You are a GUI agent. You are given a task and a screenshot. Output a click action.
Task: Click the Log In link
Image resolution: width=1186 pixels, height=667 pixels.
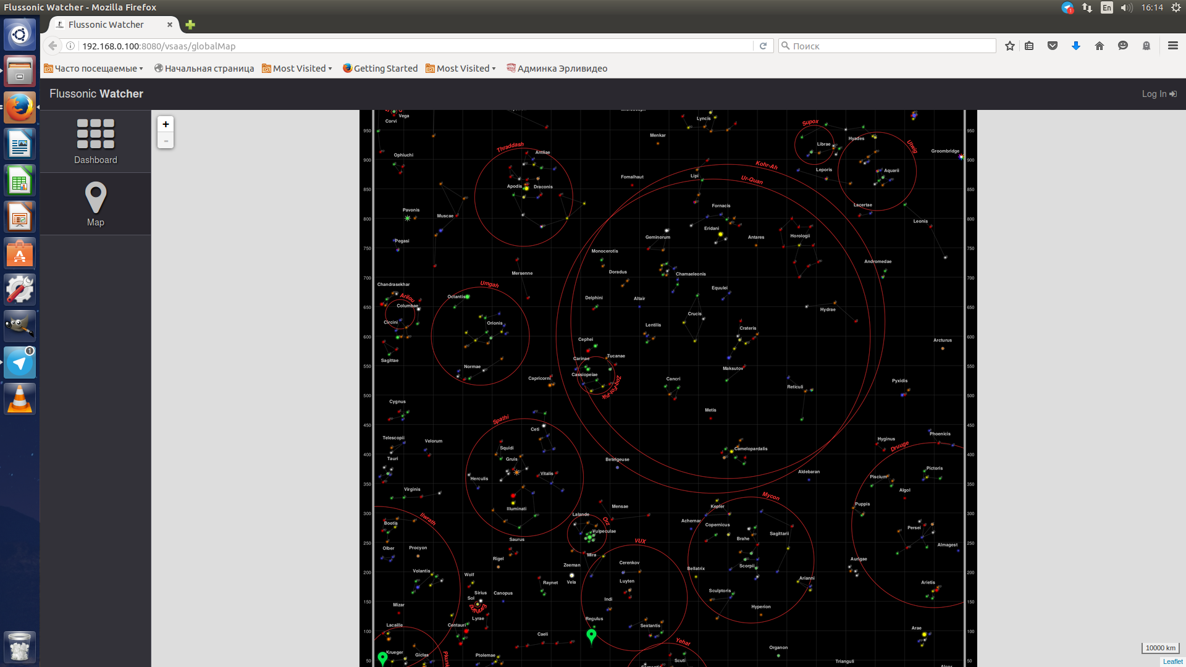click(x=1159, y=94)
